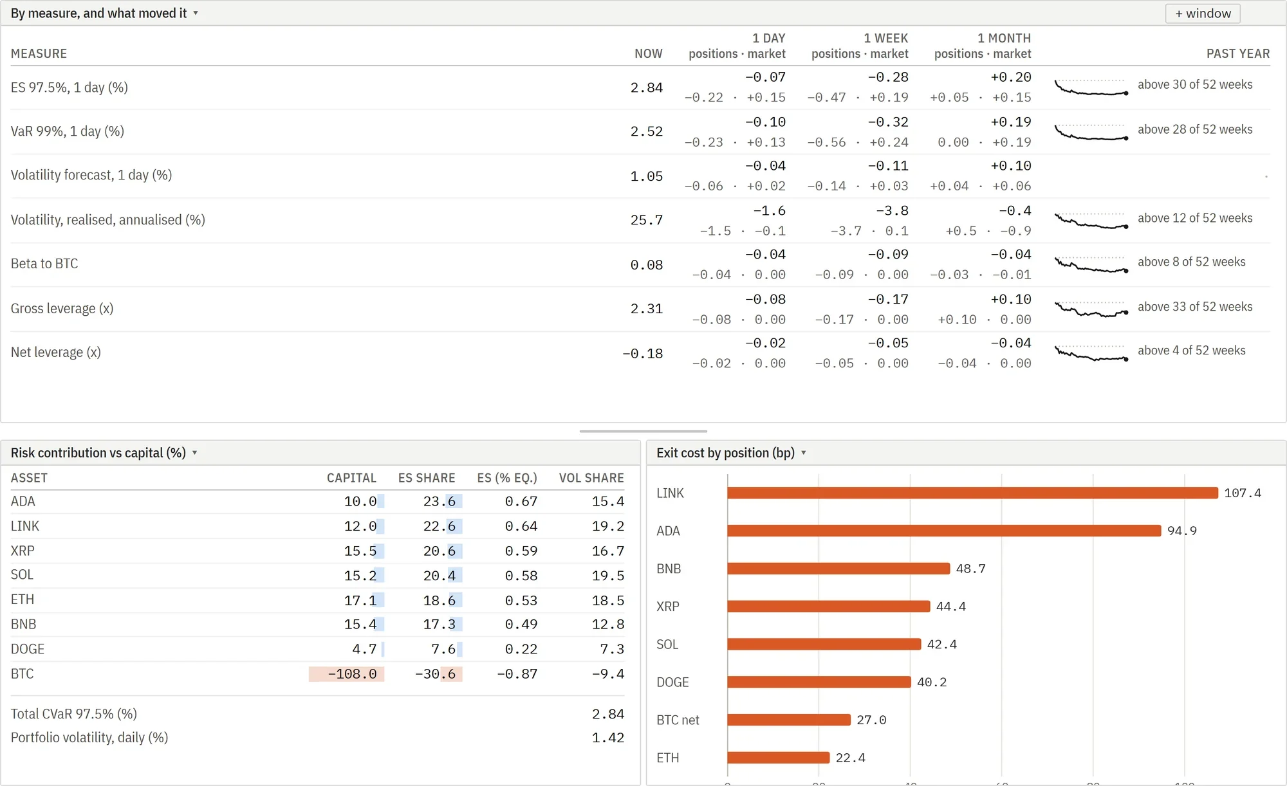Click the ADA ES share value 23.6
This screenshot has width=1287, height=786.
(x=440, y=501)
